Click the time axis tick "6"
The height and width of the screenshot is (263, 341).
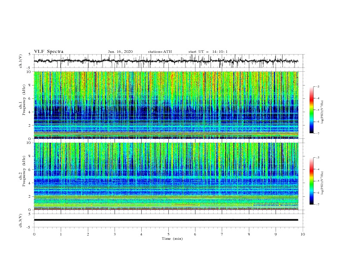(x=195, y=234)
